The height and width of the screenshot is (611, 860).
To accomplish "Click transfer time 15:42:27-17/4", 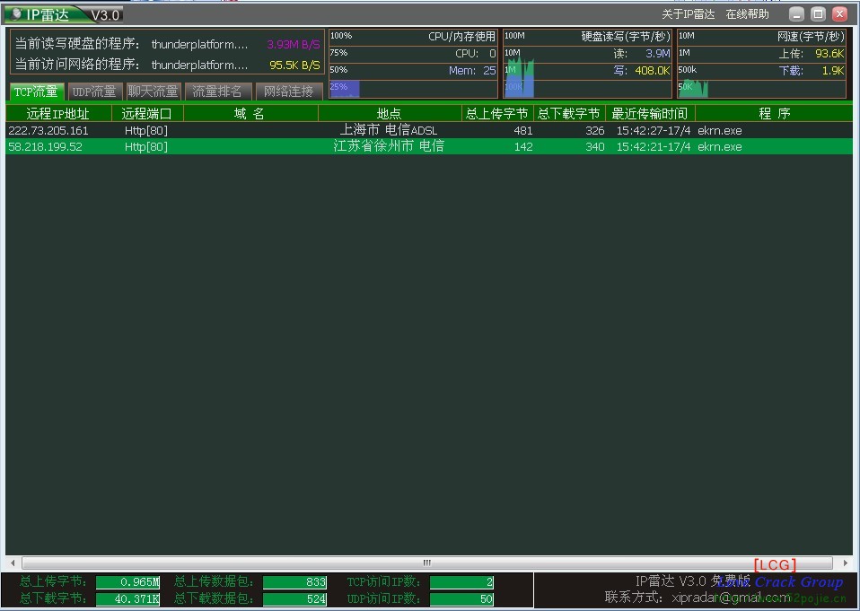I will coord(654,130).
